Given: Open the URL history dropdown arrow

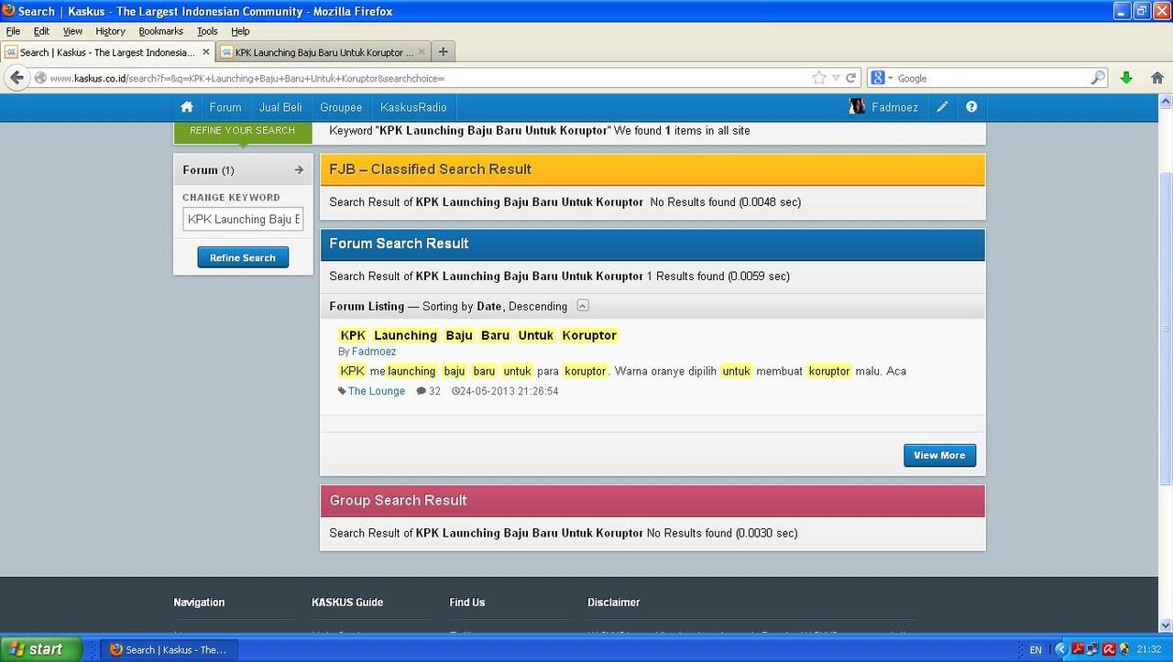Looking at the screenshot, I should point(836,78).
